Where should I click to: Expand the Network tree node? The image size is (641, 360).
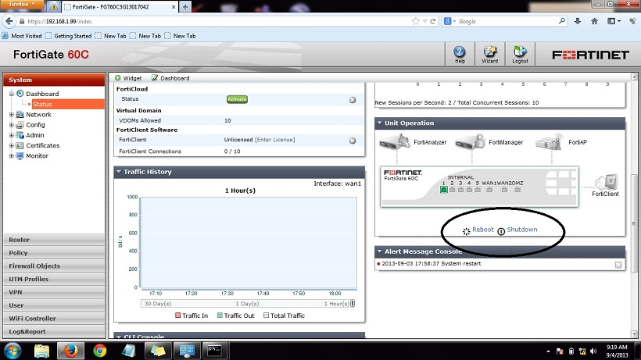point(12,115)
